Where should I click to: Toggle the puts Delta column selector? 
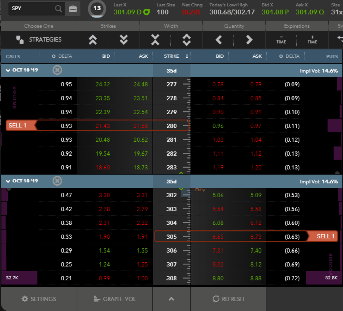click(x=281, y=56)
